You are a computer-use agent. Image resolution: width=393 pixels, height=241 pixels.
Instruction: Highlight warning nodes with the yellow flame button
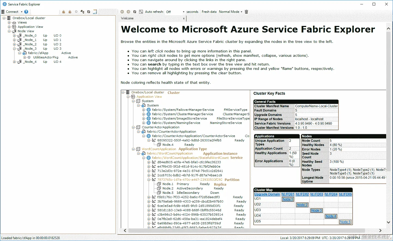click(70, 12)
